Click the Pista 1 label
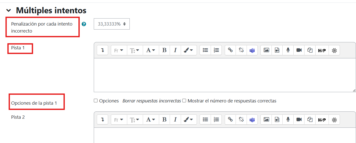The width and height of the screenshot is (356, 143). [18, 48]
